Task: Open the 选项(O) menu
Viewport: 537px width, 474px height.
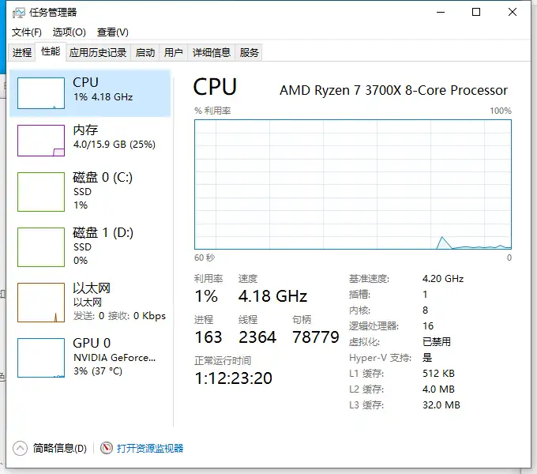Action: (x=69, y=32)
